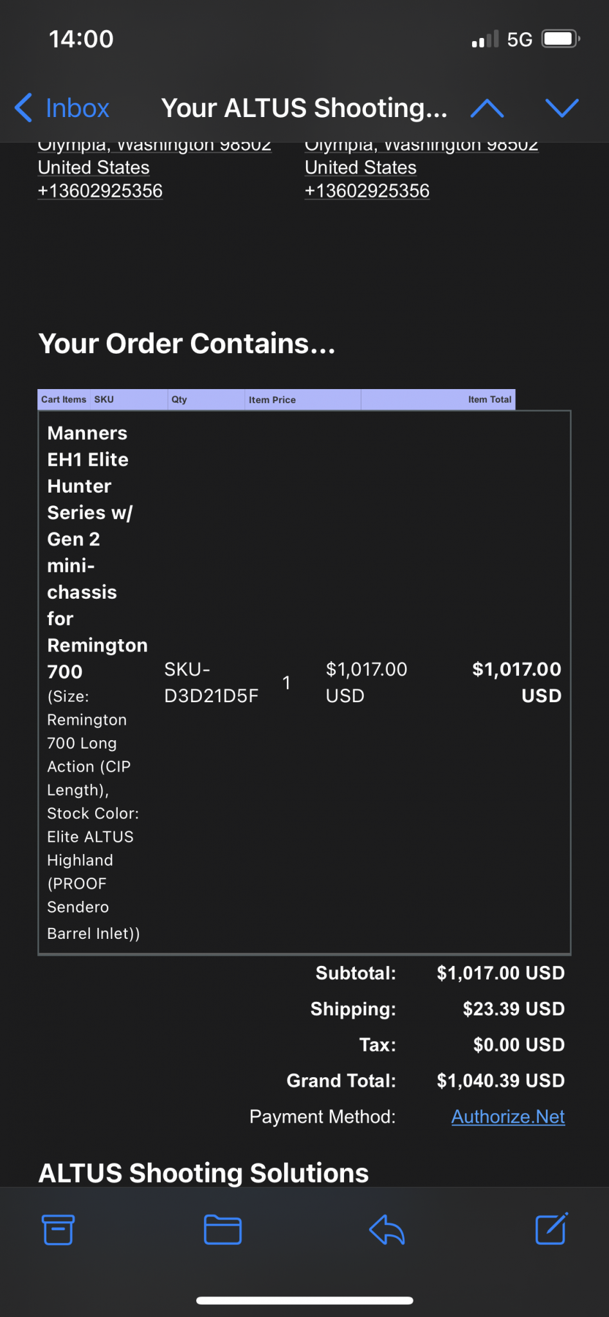Go to next message down chevron
609x1317 pixels.
click(x=562, y=108)
